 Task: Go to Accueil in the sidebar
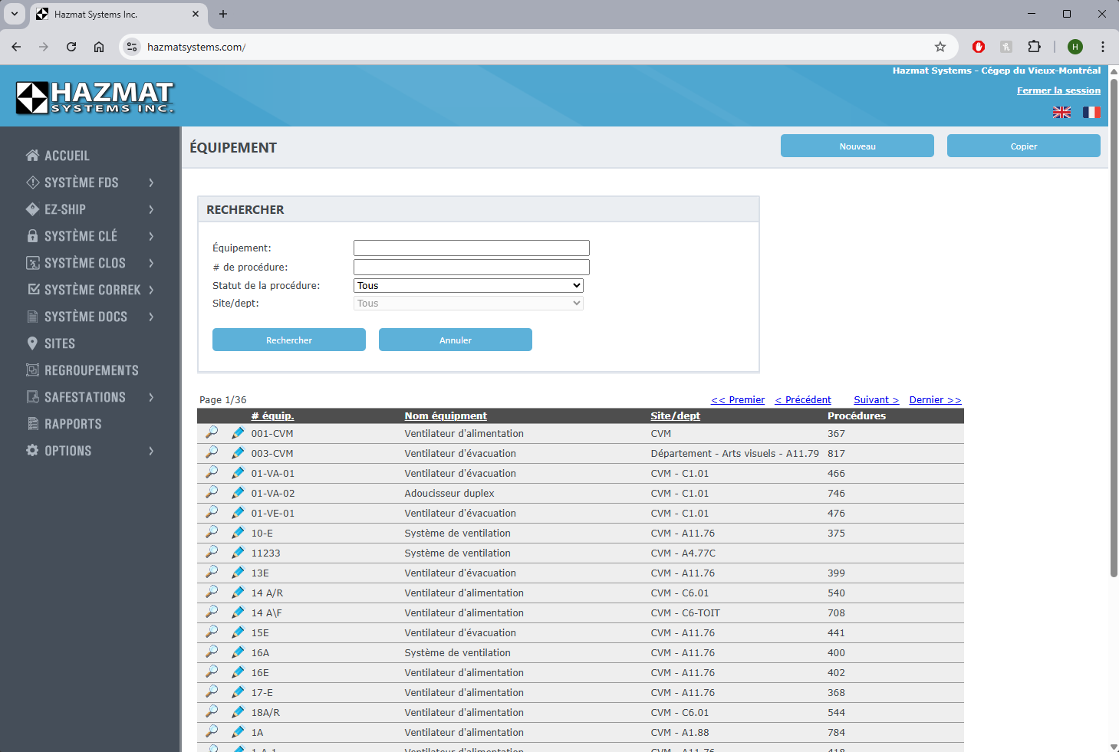coord(67,156)
